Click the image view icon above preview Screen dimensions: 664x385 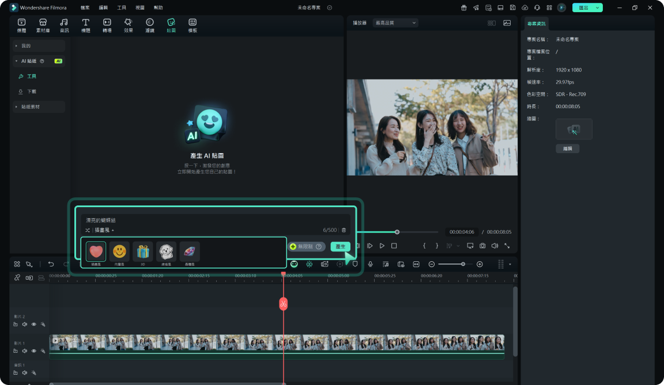coord(507,23)
